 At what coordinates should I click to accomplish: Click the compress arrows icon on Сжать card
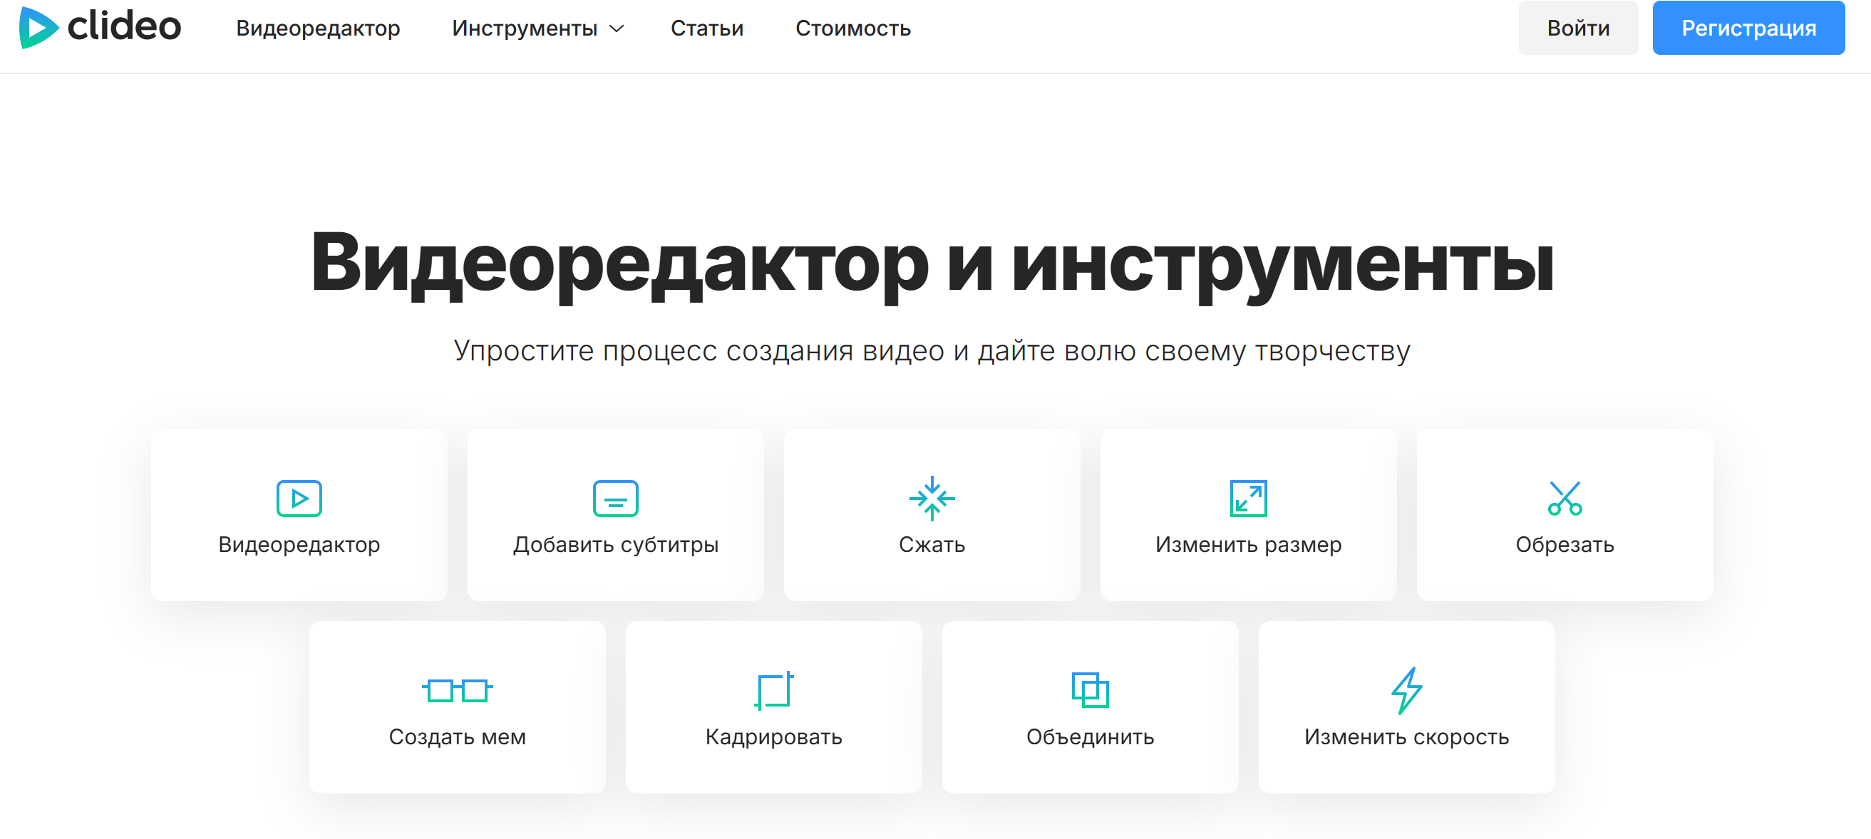pyautogui.click(x=932, y=498)
